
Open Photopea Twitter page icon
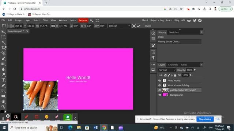(195, 20)
